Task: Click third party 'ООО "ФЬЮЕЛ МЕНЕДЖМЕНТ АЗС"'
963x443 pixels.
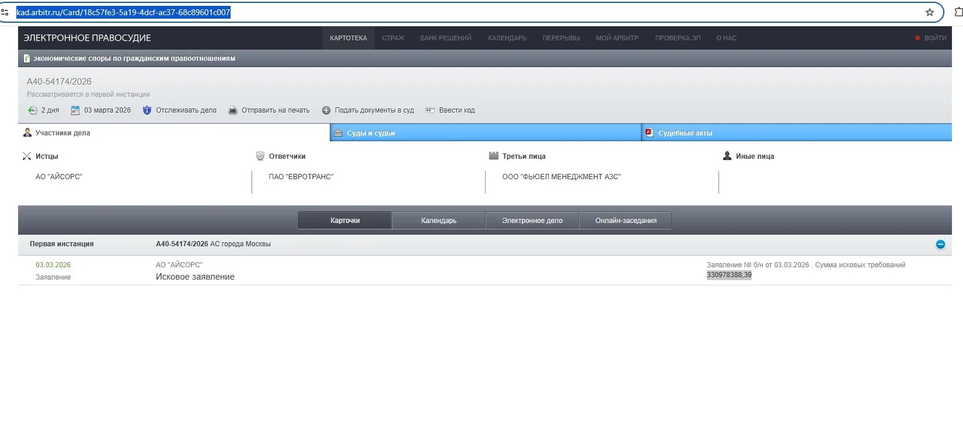Action: click(x=561, y=177)
